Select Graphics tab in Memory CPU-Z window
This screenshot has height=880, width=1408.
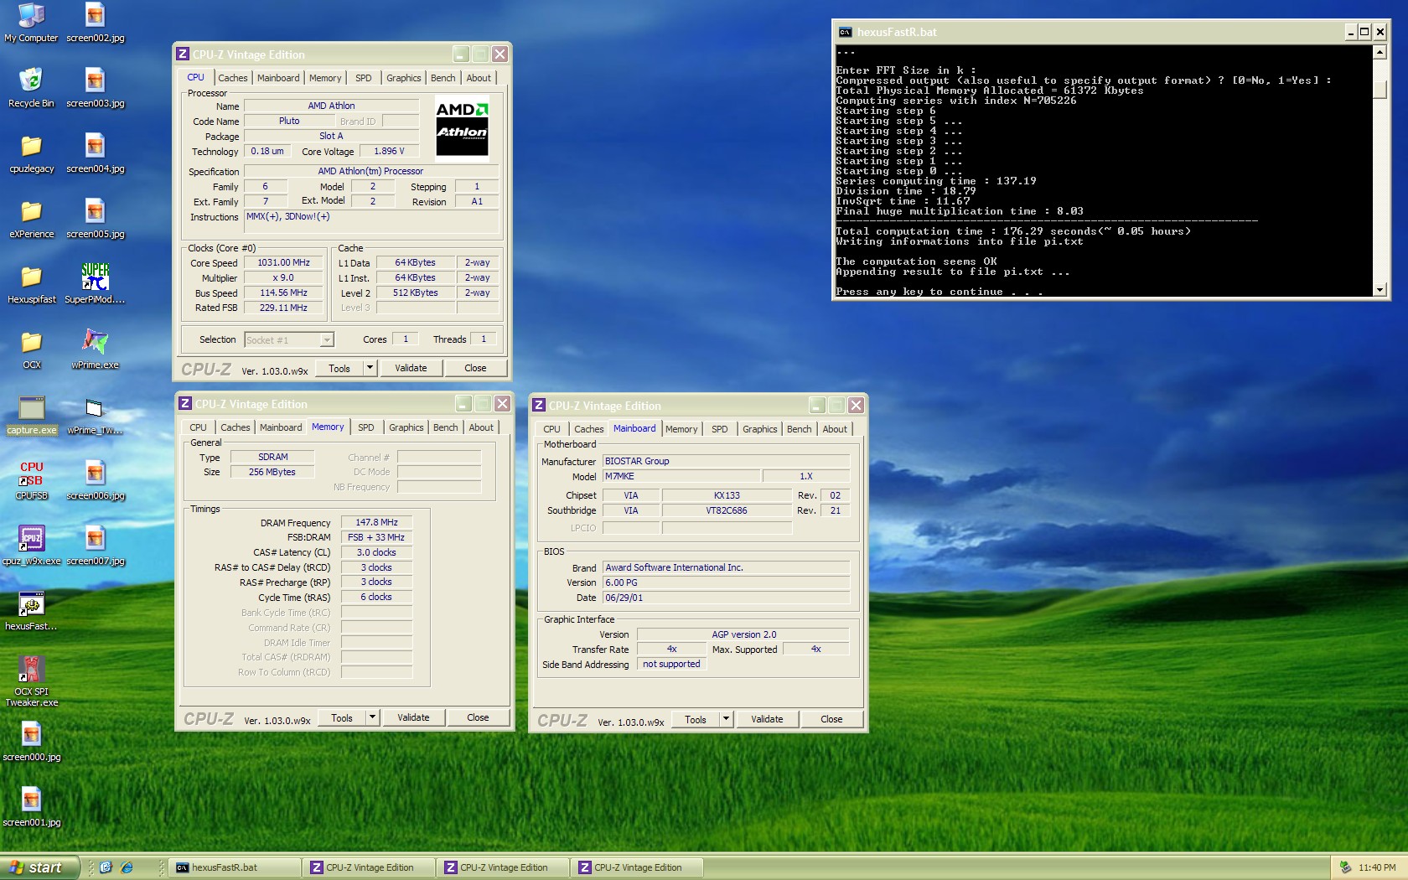(406, 427)
